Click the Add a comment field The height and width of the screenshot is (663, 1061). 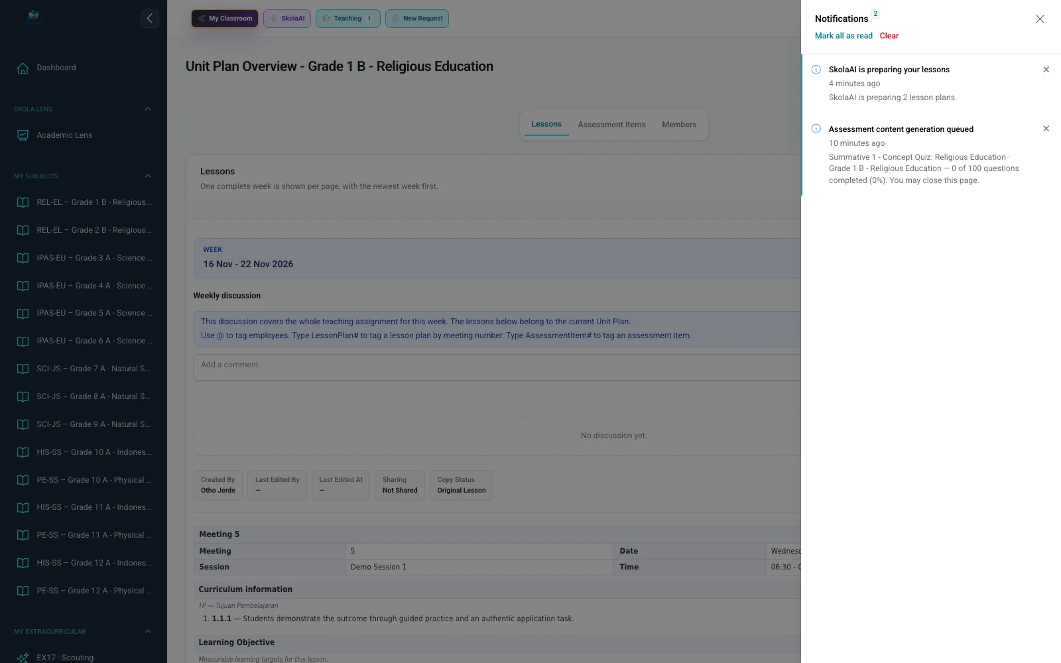tap(497, 367)
